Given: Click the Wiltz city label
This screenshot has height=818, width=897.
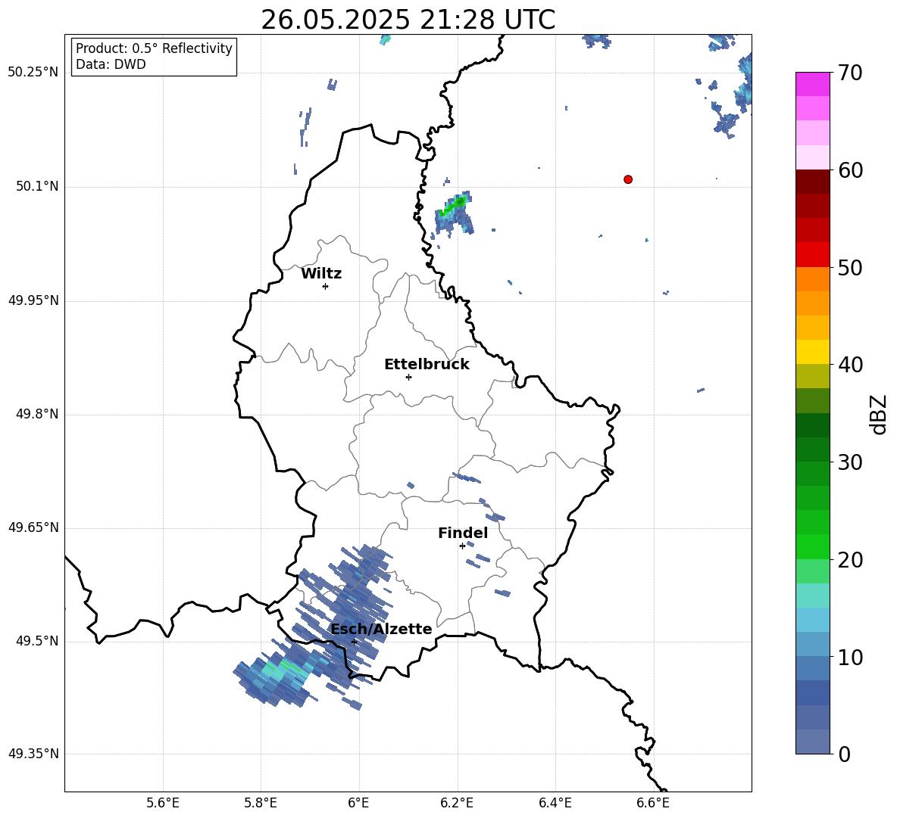Looking at the screenshot, I should point(321,274).
